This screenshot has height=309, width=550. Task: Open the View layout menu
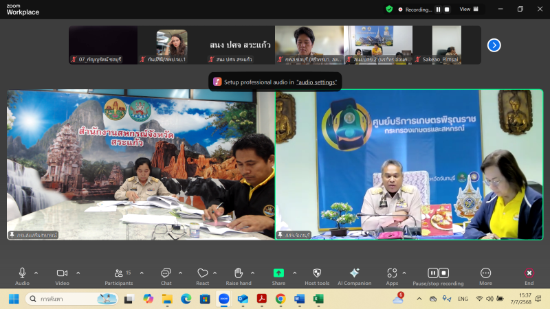(467, 10)
